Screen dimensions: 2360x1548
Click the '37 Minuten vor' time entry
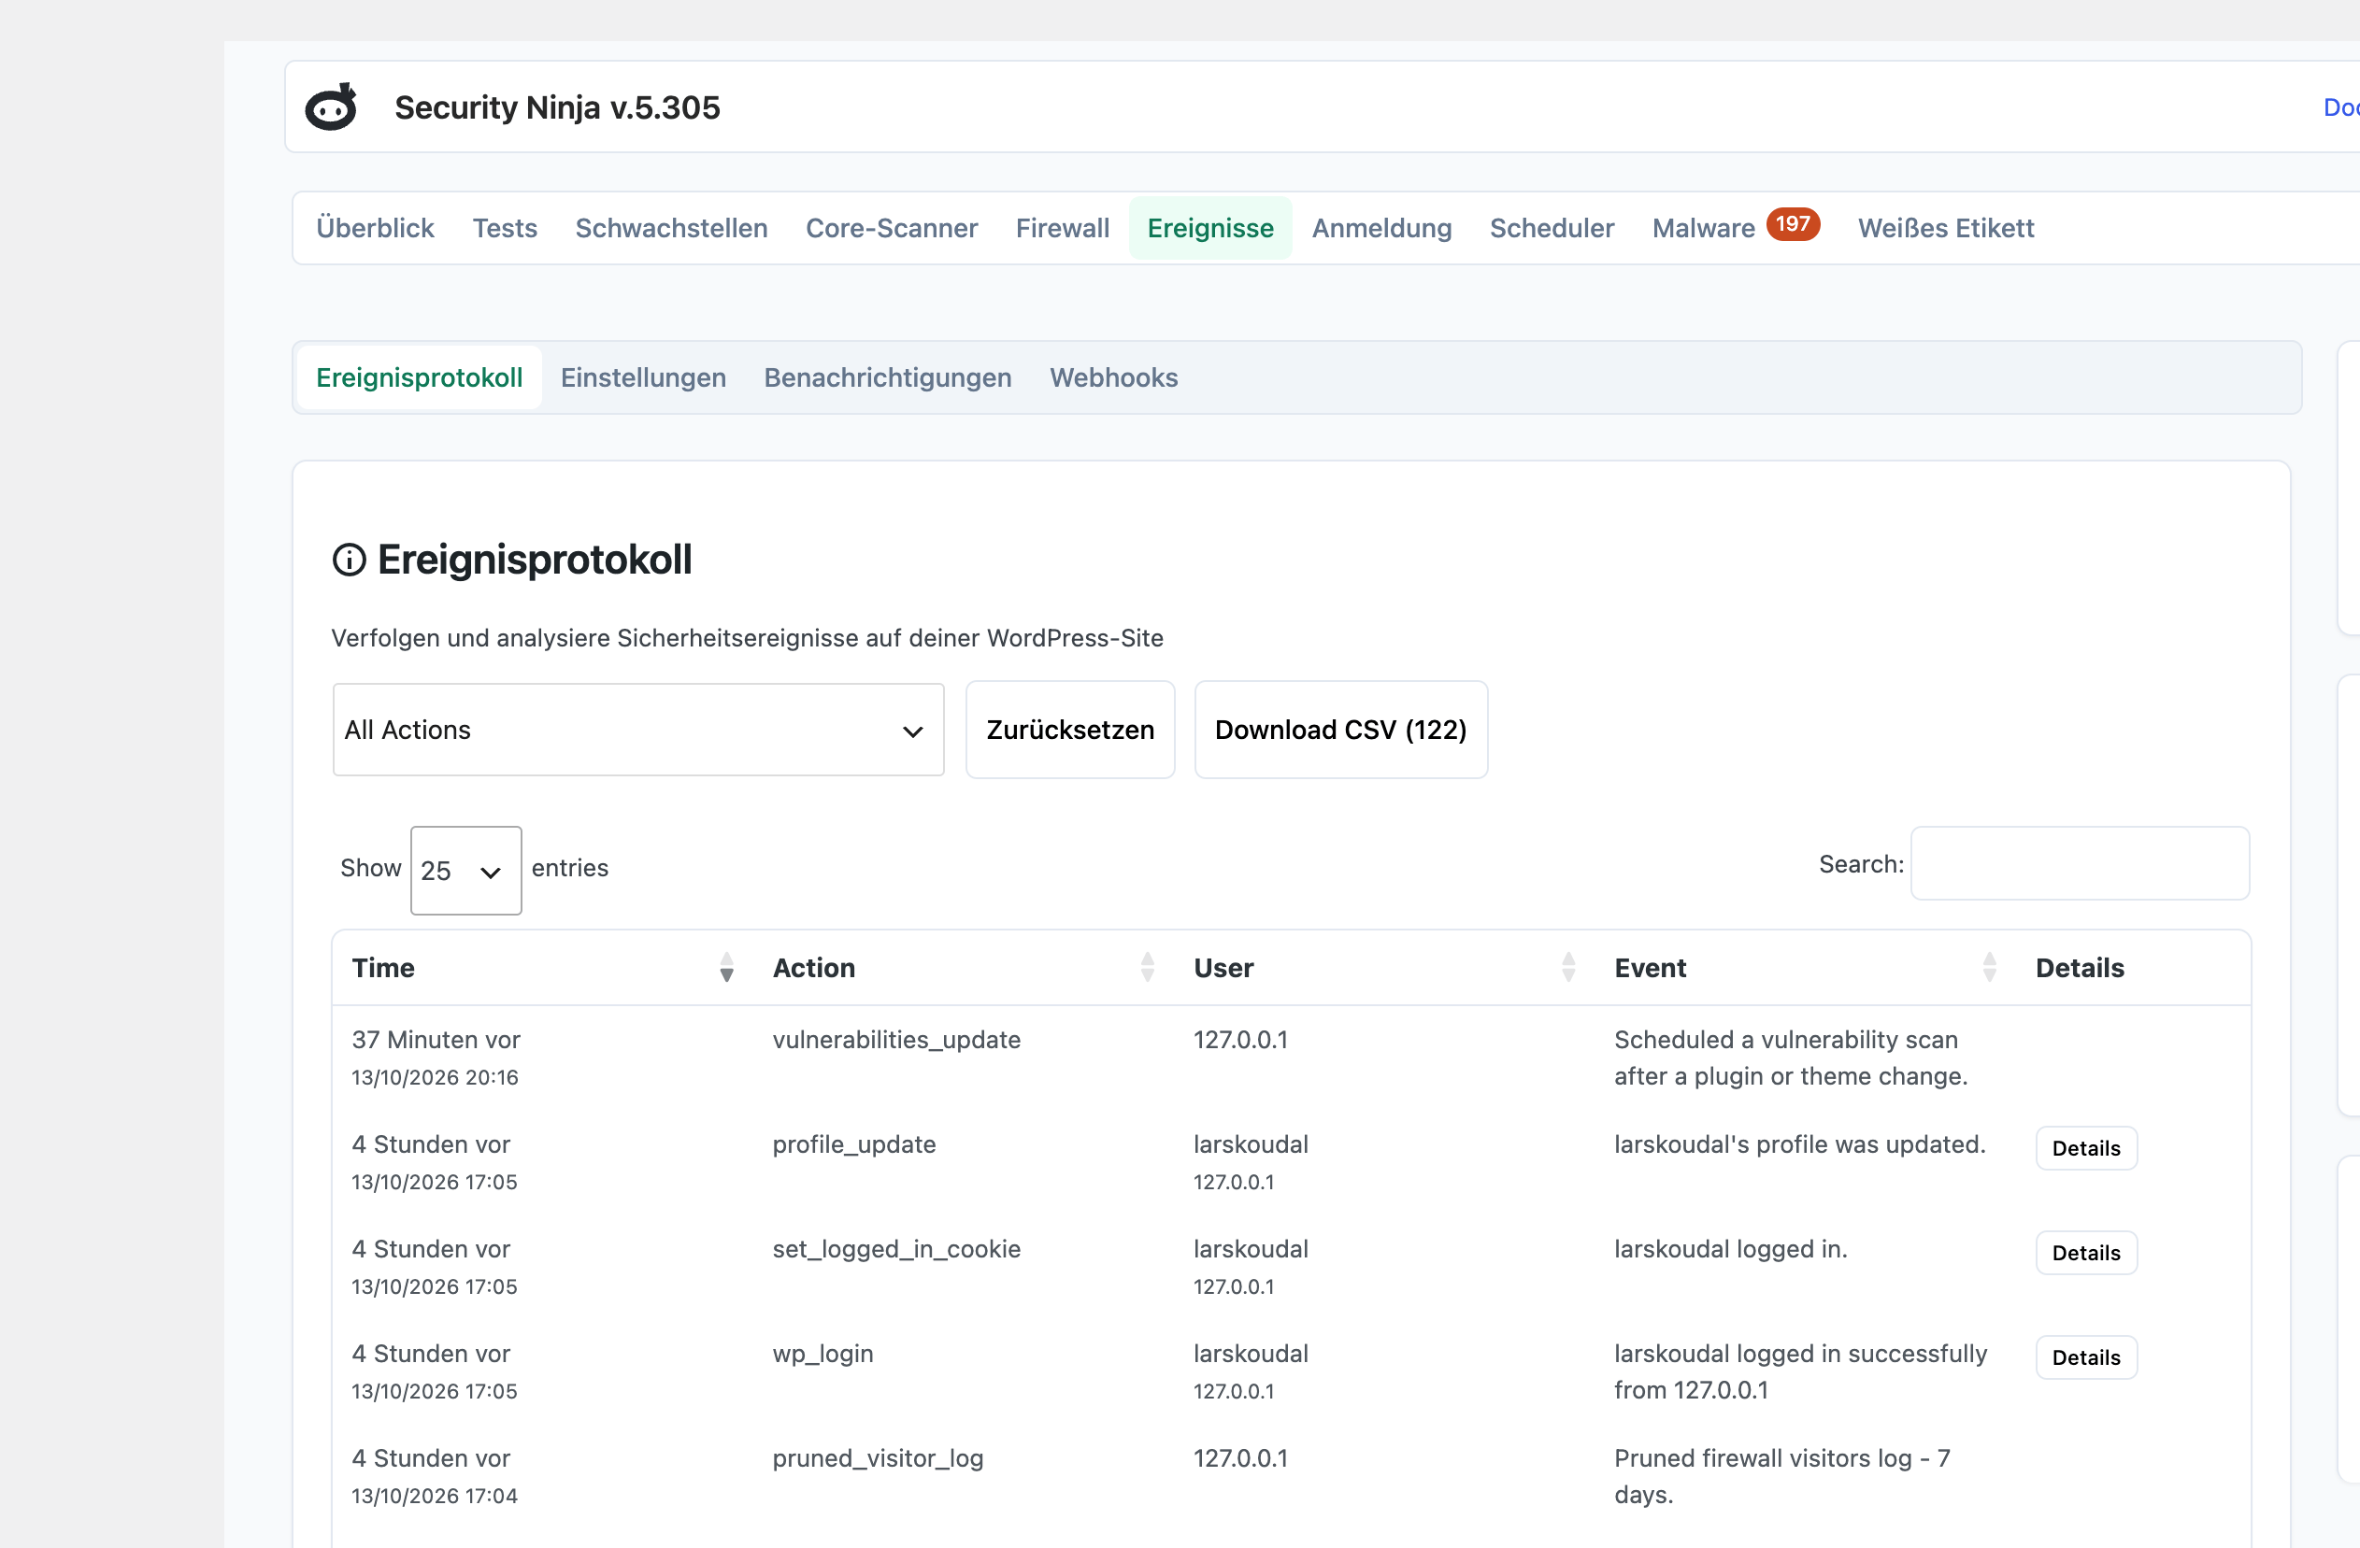(436, 1040)
